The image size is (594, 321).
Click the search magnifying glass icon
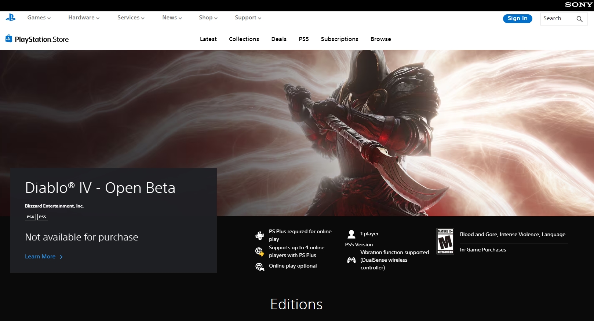579,19
